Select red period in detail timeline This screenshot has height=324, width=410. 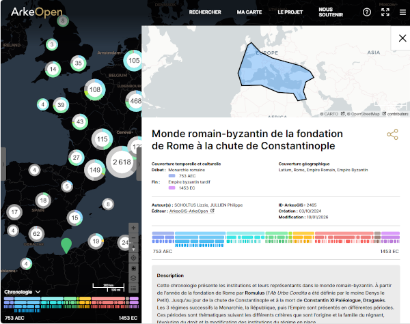(344, 233)
